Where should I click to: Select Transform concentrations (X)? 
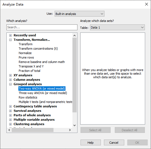tap(38, 49)
